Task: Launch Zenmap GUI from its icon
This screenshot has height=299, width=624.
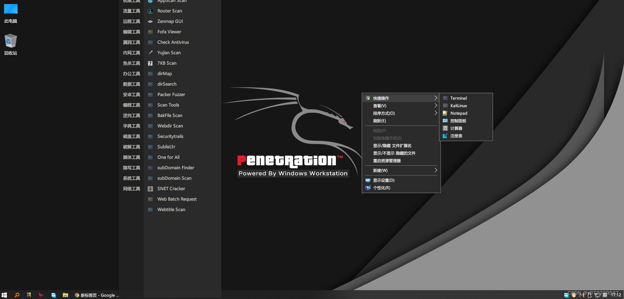Action: pyautogui.click(x=150, y=22)
